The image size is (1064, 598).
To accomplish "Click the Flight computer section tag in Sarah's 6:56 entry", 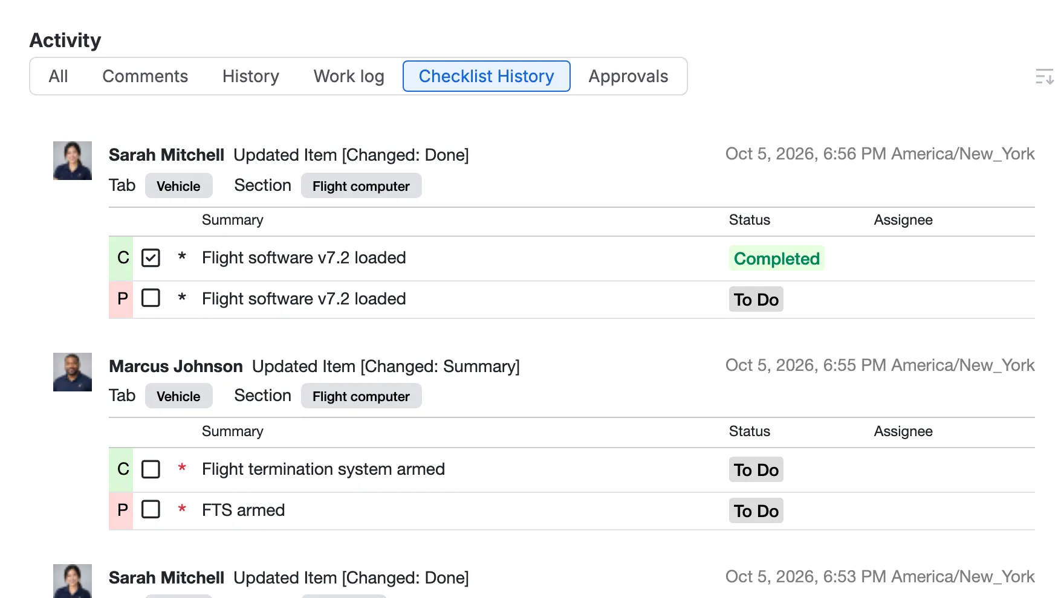I will [361, 186].
